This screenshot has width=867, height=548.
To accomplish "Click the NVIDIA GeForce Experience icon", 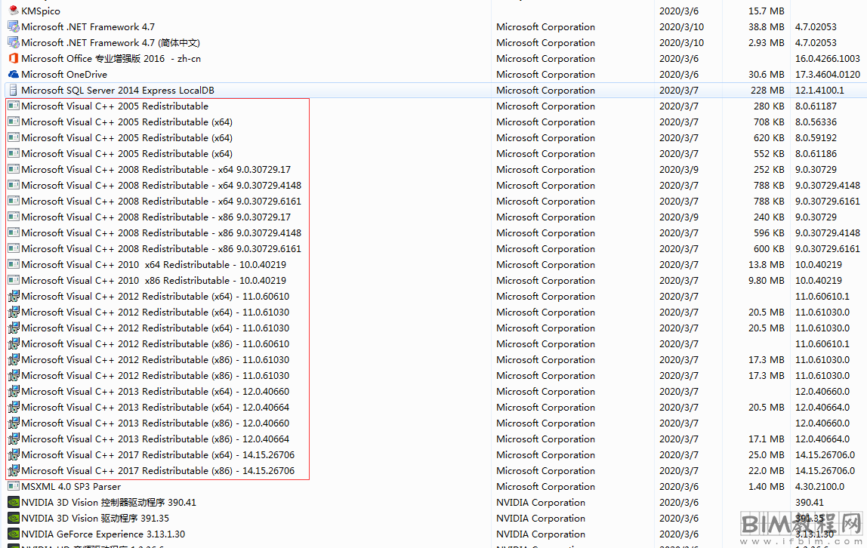I will 14,534.
